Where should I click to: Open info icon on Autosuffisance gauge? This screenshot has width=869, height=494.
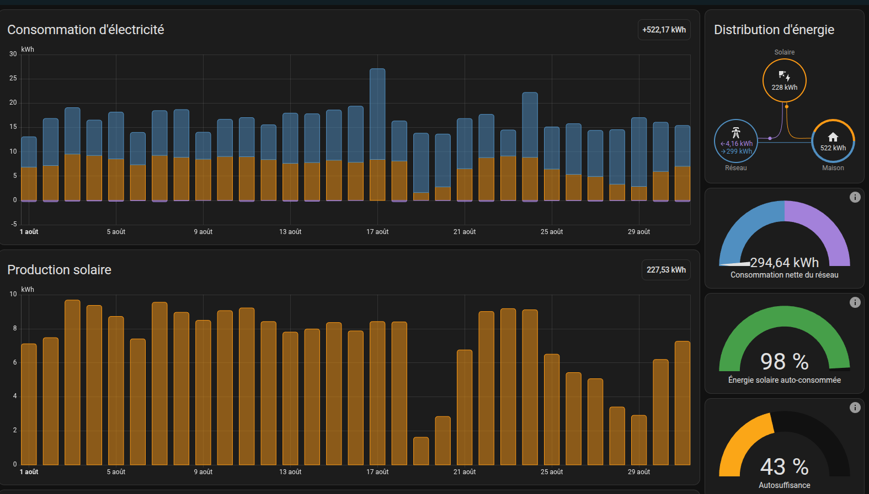point(855,408)
